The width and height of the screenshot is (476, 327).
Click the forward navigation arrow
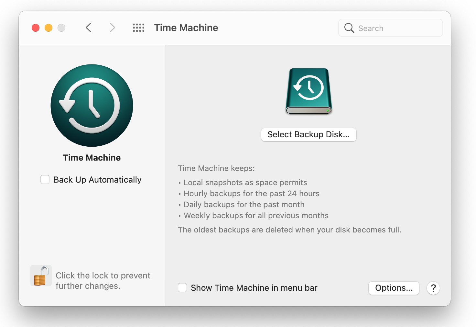tap(112, 28)
